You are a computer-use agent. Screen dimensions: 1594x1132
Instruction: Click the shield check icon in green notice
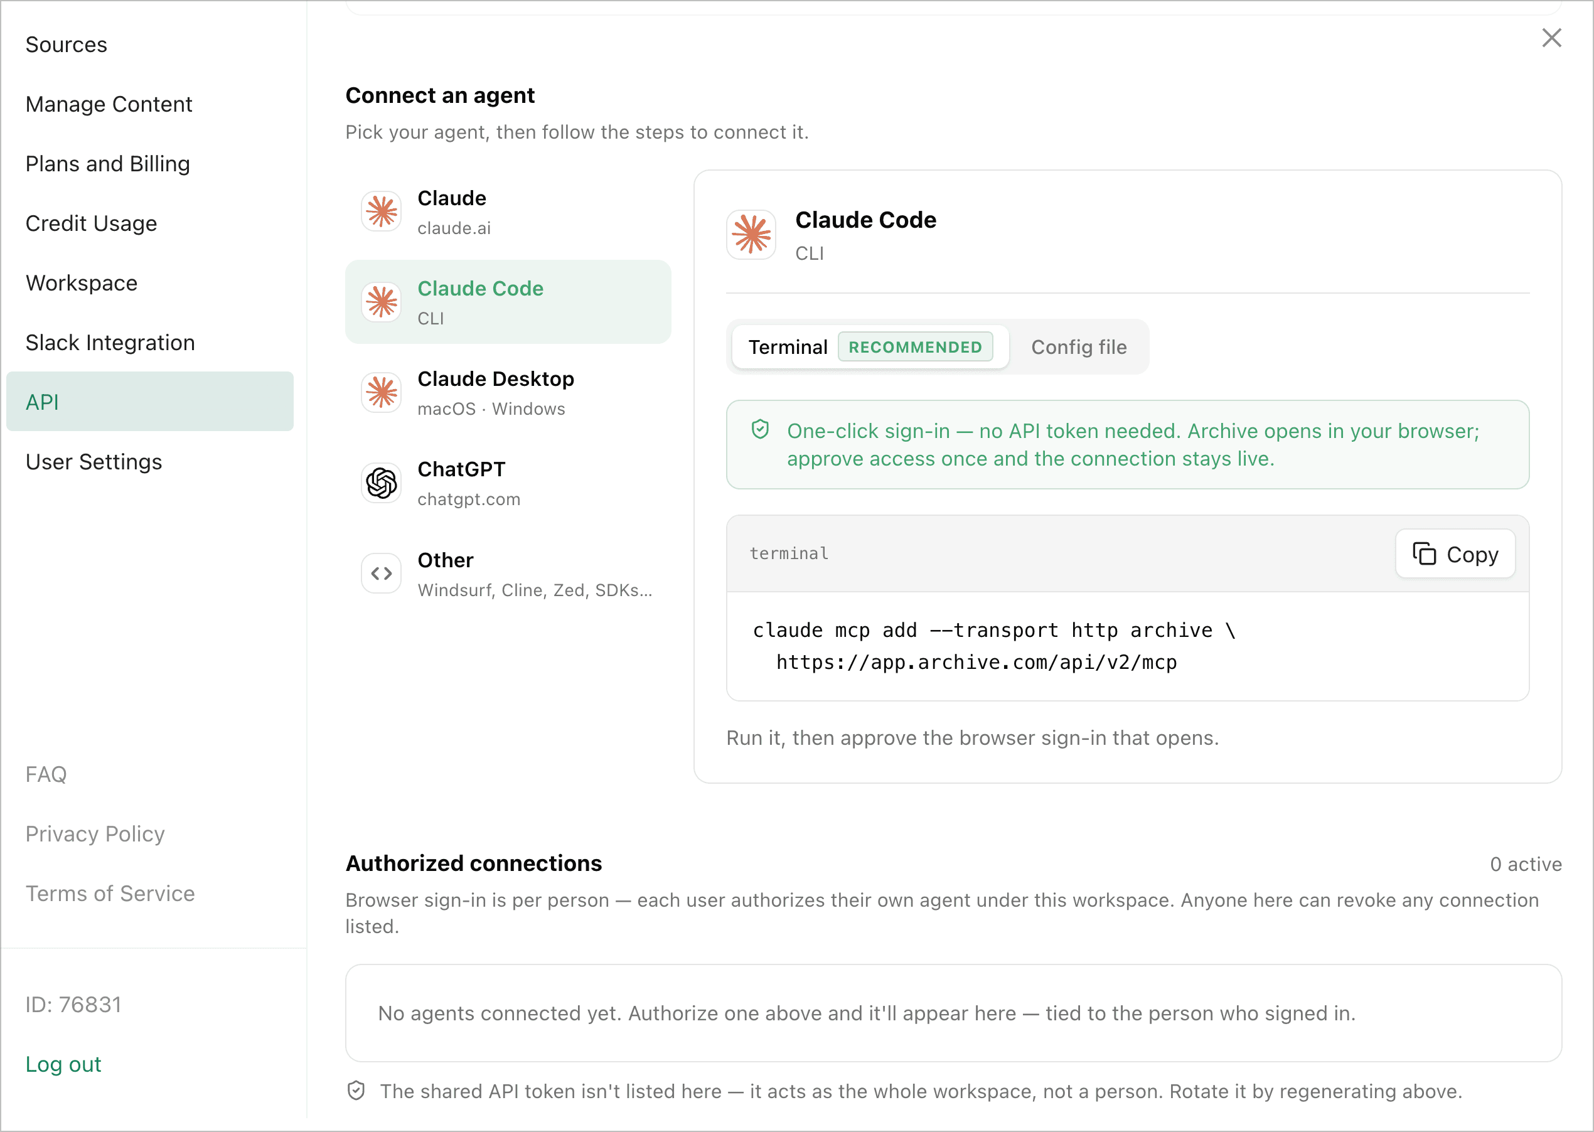click(761, 430)
